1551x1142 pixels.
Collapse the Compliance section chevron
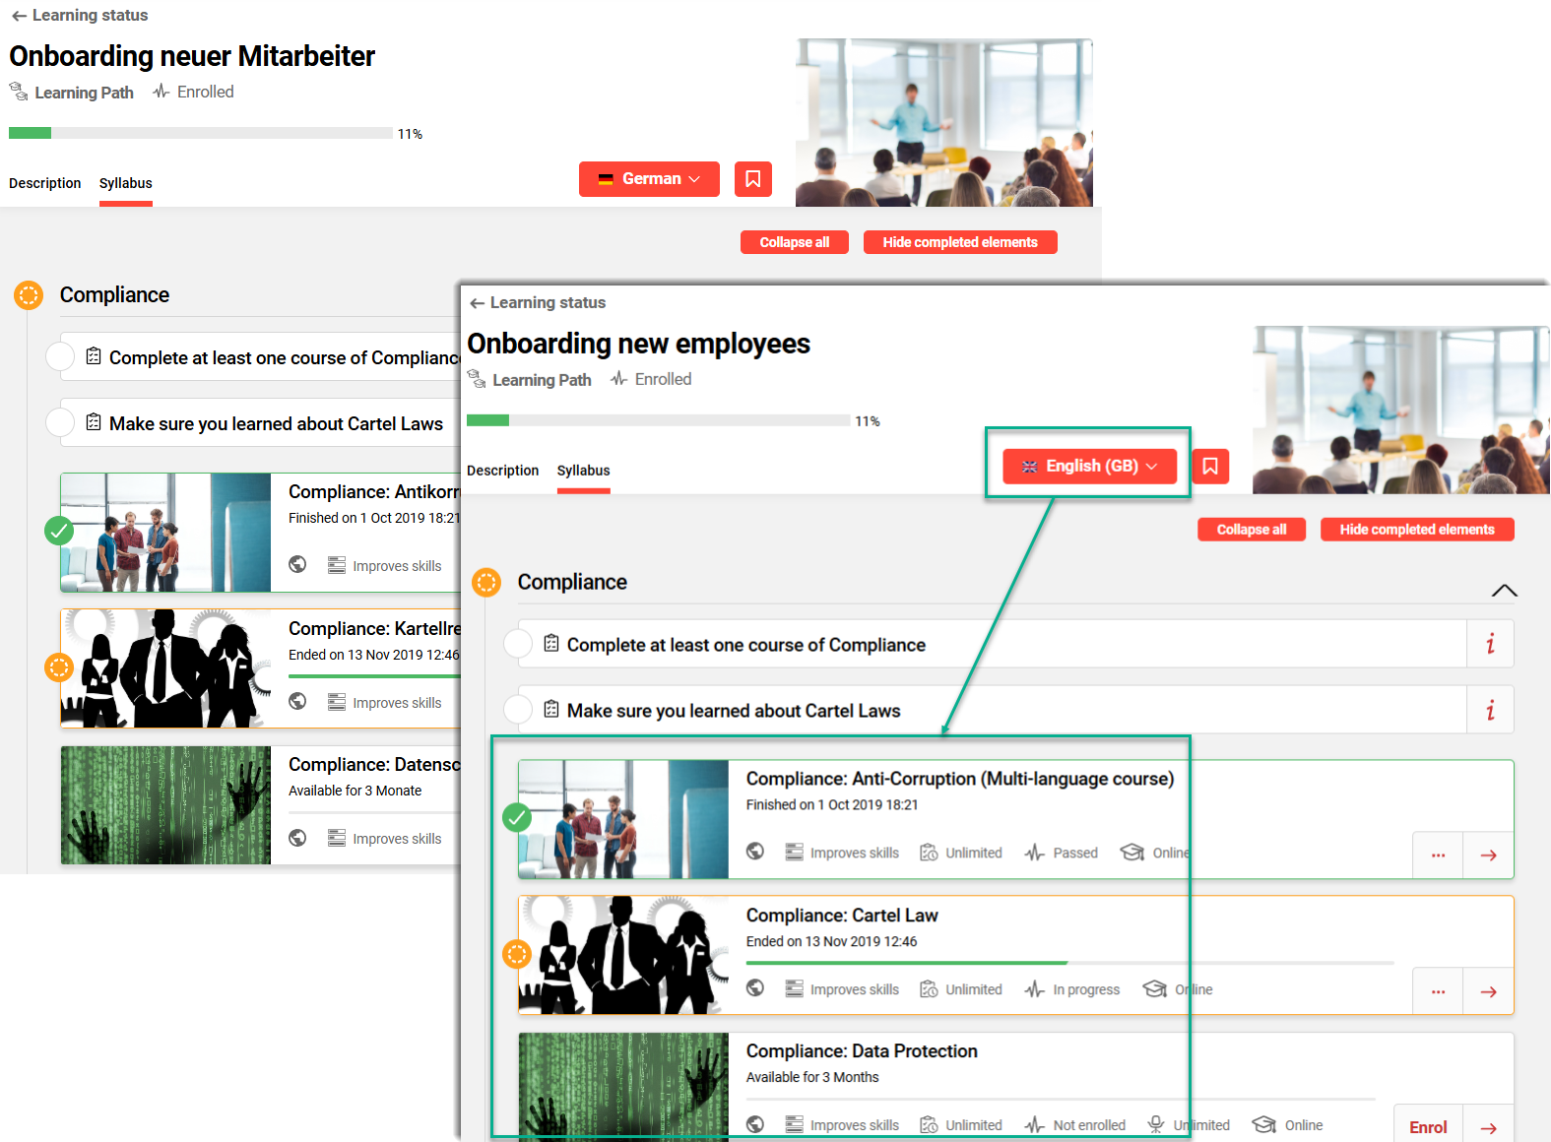(x=1504, y=591)
